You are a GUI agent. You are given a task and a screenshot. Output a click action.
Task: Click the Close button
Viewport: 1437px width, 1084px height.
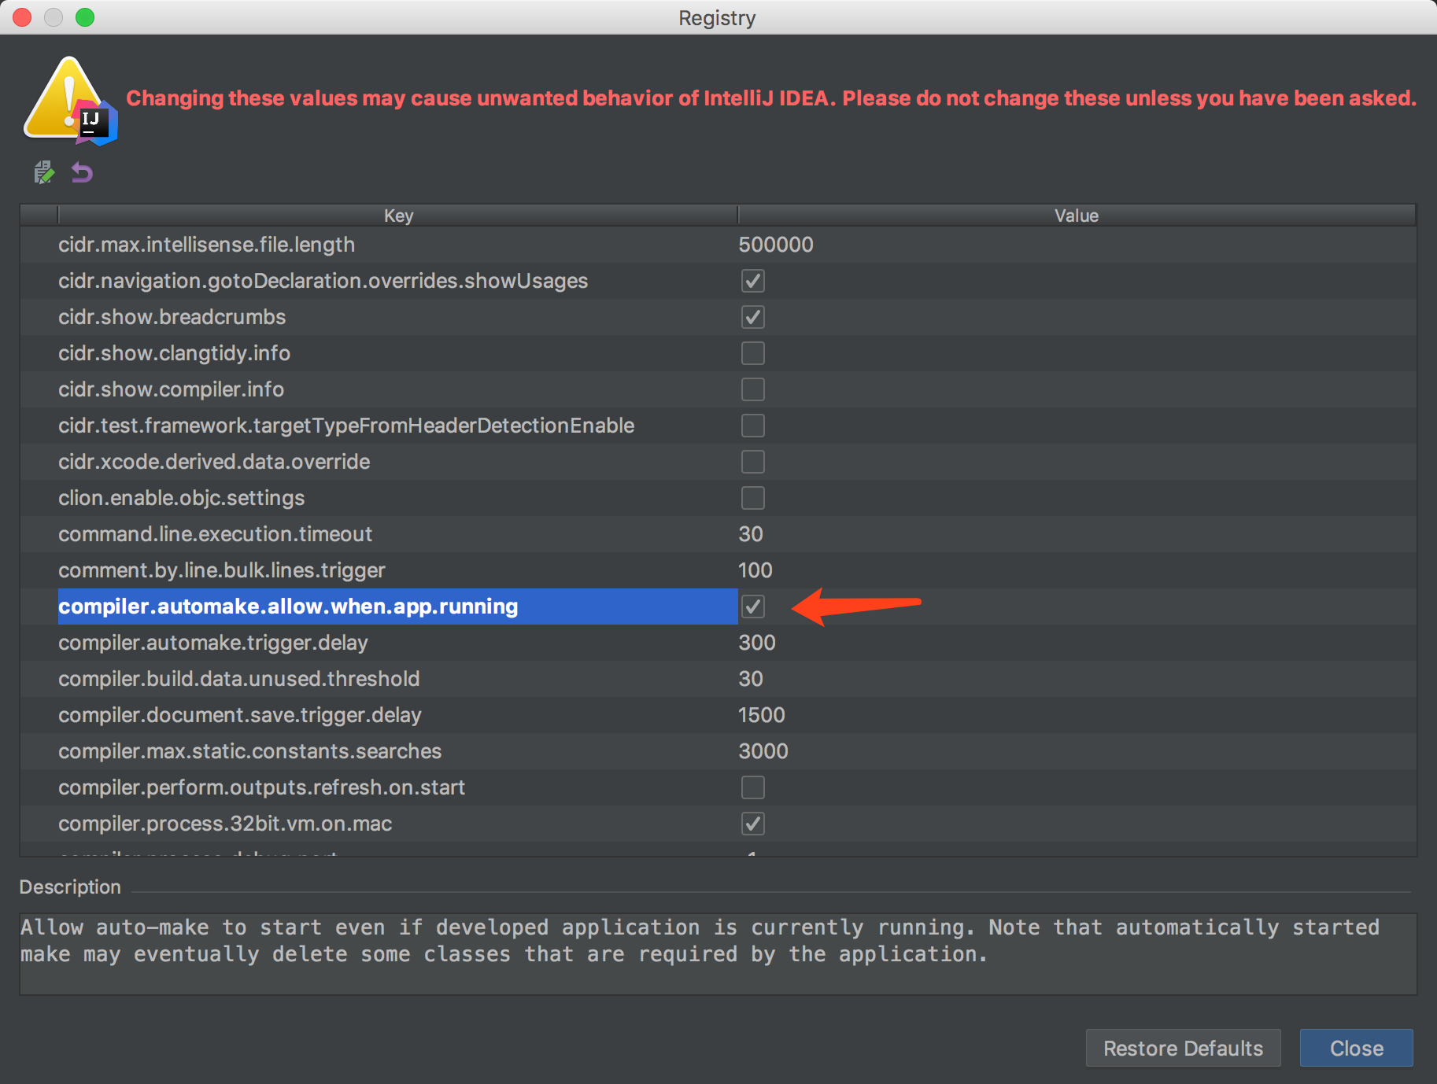(1356, 1048)
